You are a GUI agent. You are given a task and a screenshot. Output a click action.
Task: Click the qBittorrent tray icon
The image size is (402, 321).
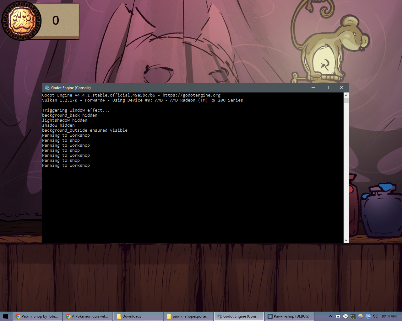tap(368, 316)
